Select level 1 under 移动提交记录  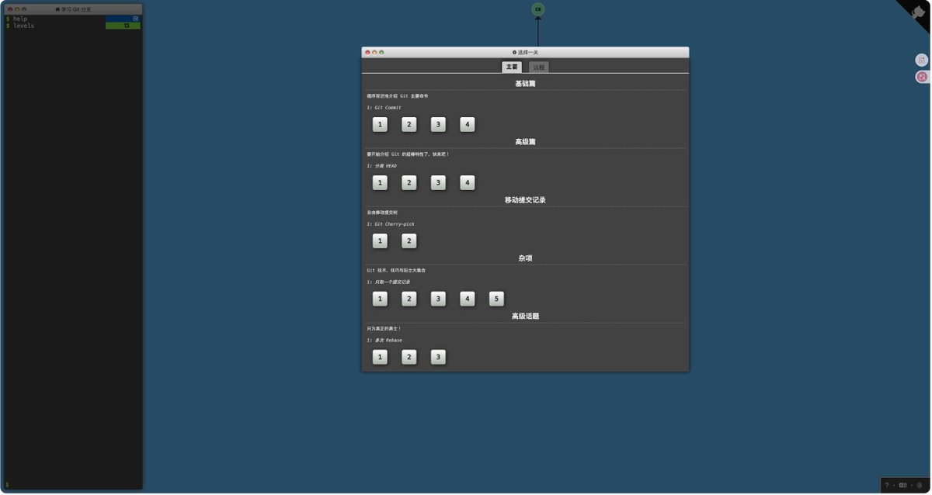coord(380,241)
